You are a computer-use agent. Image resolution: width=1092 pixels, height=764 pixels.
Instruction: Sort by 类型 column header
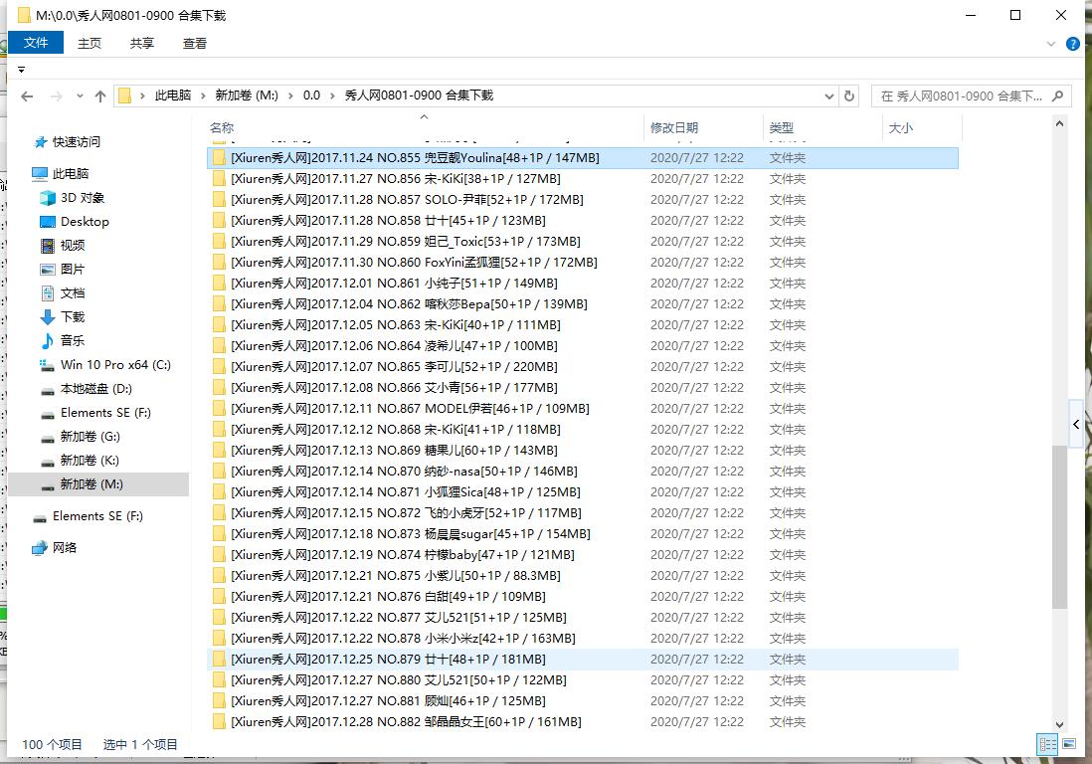point(782,128)
